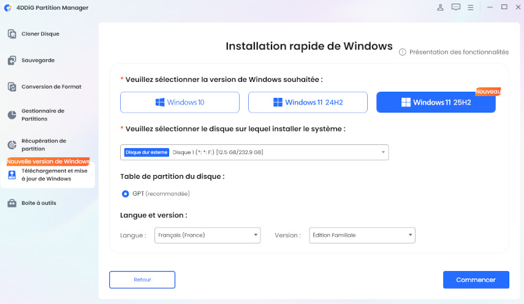
Task: Click the Windows logo in 24H2 button
Action: pos(278,102)
